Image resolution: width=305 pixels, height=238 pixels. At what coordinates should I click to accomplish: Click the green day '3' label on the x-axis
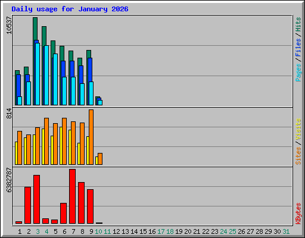click(38, 231)
